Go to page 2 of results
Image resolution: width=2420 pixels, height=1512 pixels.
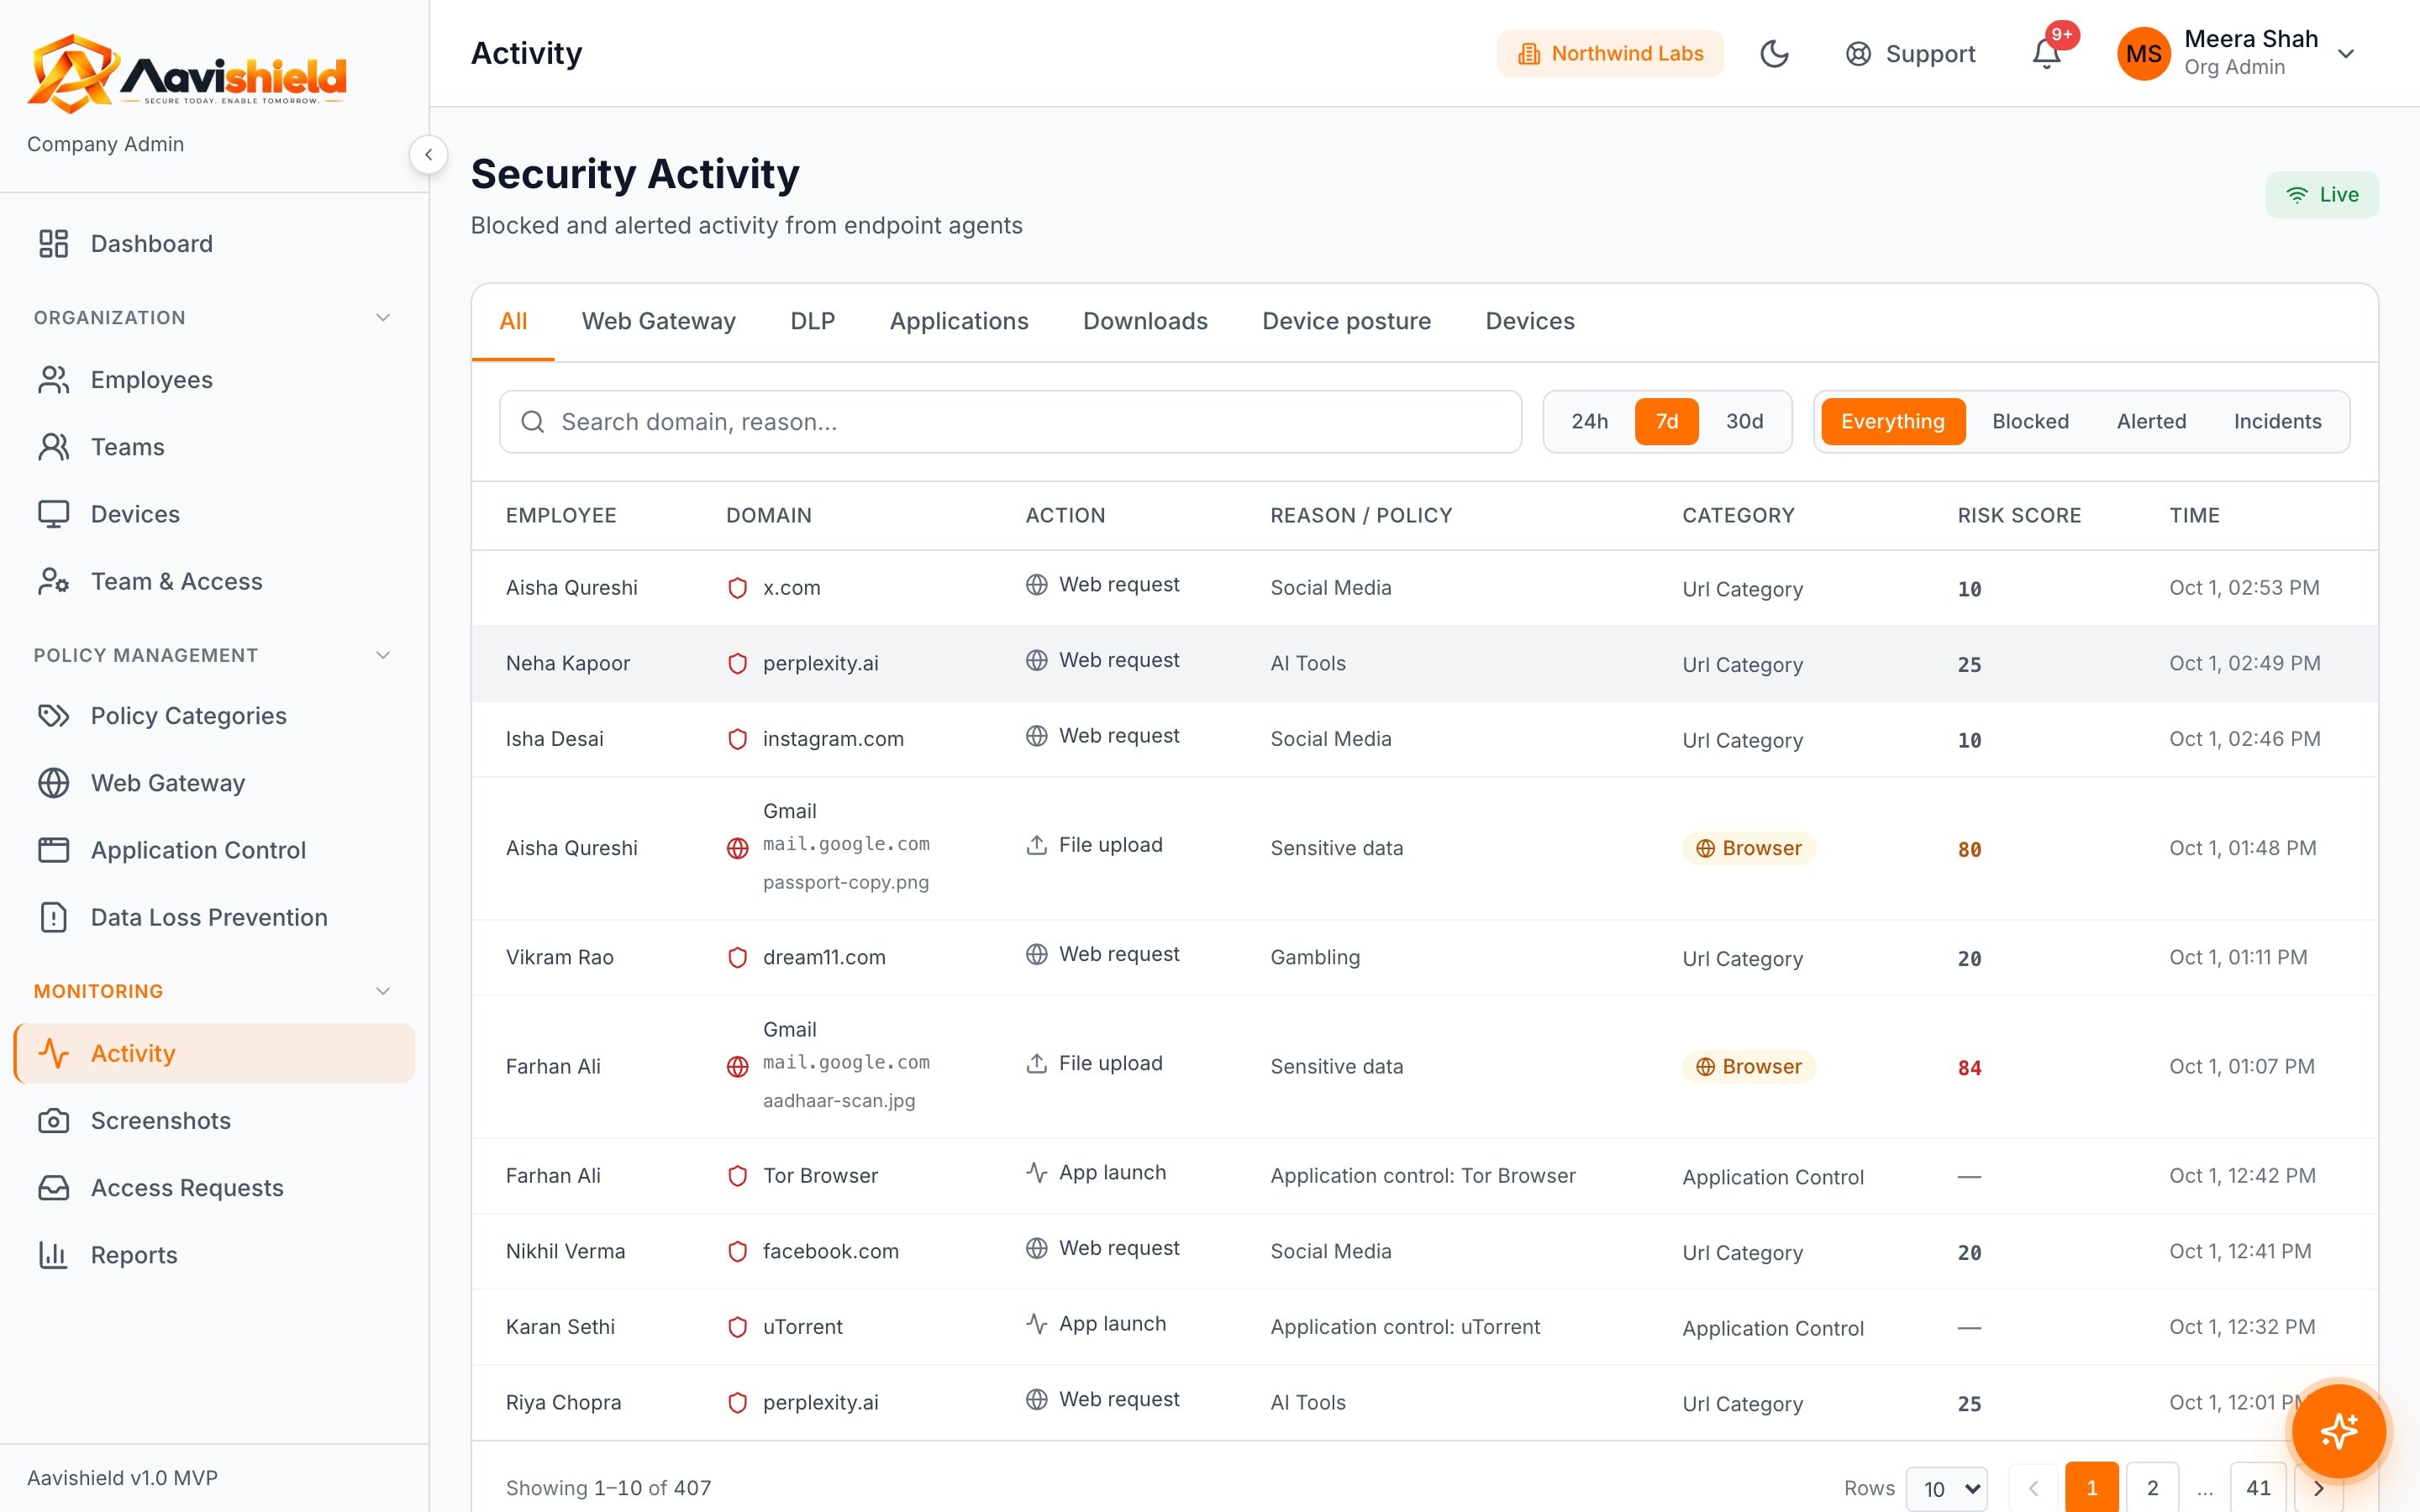click(x=2152, y=1489)
